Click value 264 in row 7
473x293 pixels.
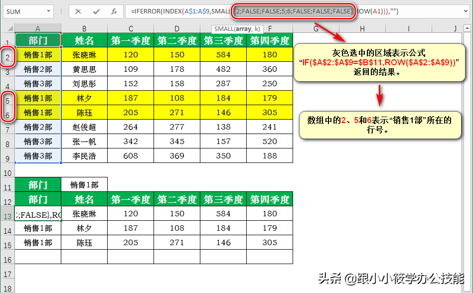(x=131, y=127)
